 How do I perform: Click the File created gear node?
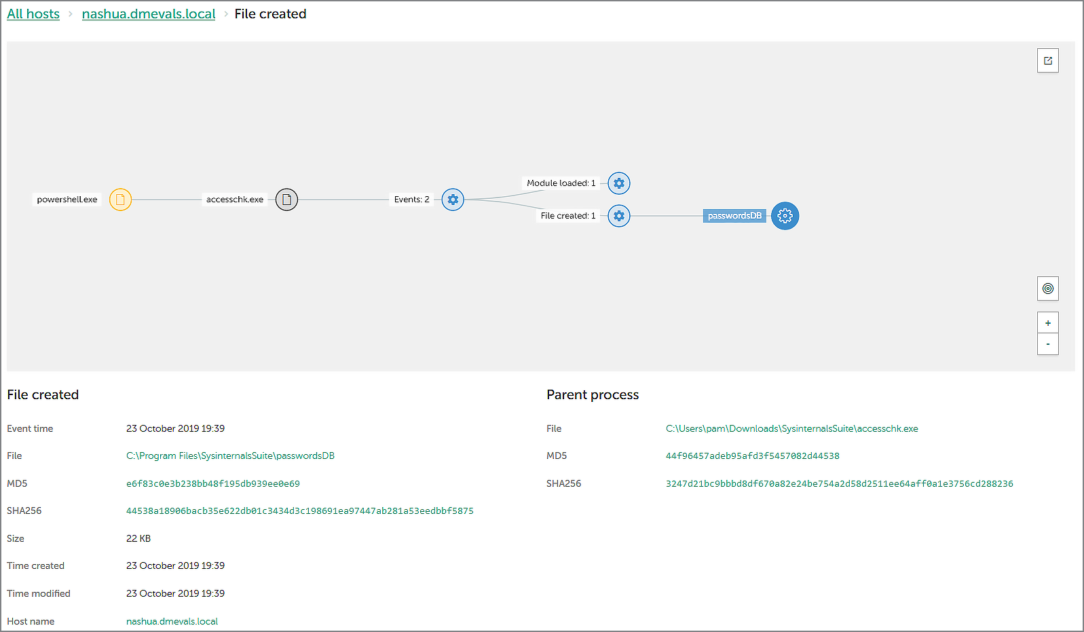click(x=619, y=216)
